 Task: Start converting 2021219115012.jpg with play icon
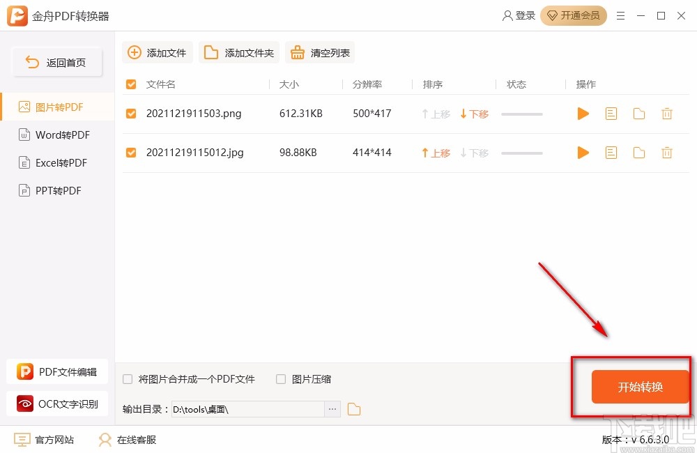pos(583,153)
